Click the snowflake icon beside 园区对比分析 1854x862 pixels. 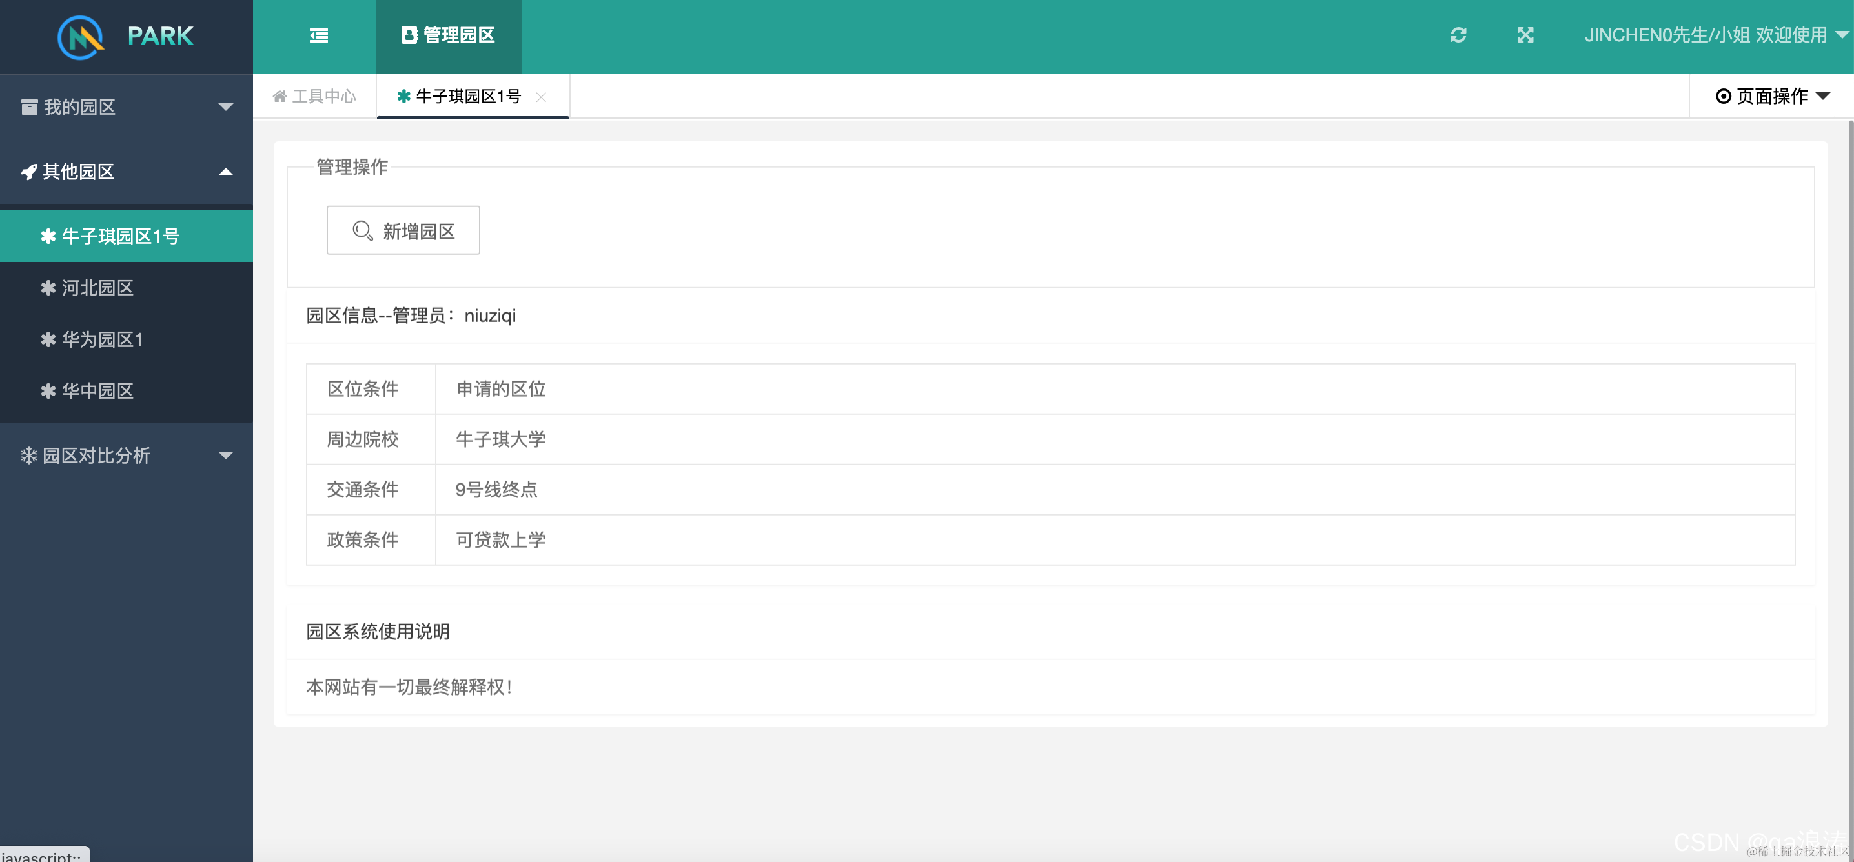coord(29,456)
